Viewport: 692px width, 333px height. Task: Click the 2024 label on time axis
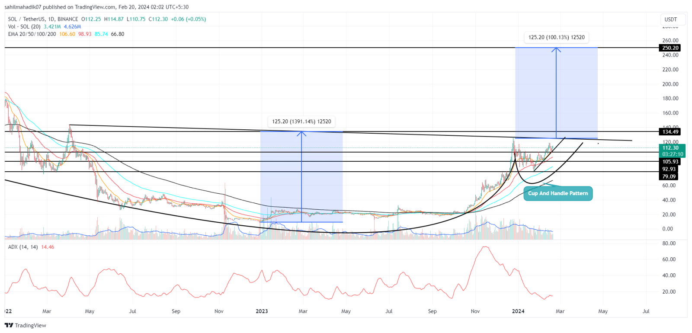pos(518,311)
